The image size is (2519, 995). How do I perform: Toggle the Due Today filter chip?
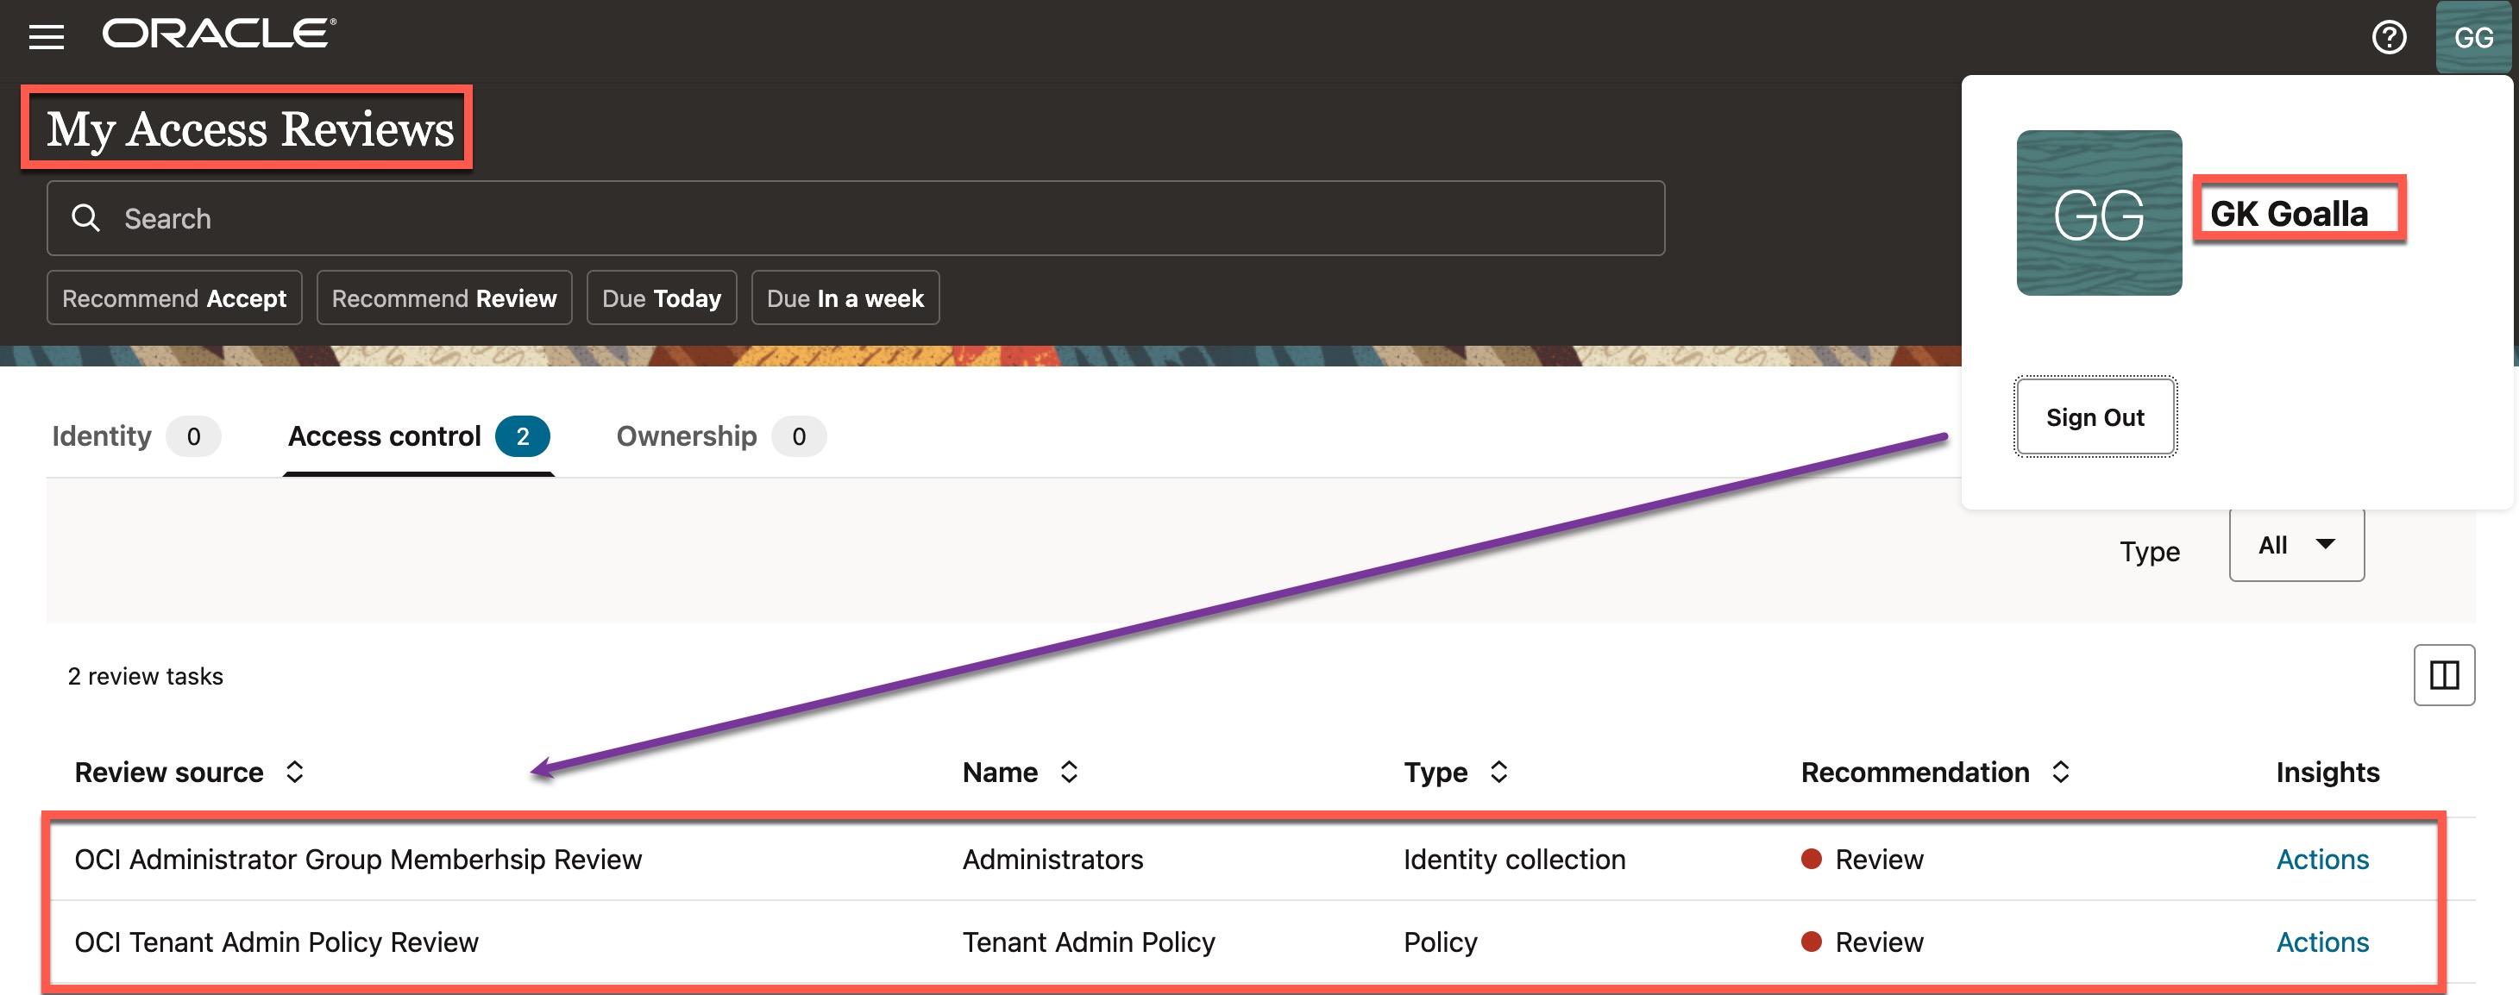tap(661, 298)
